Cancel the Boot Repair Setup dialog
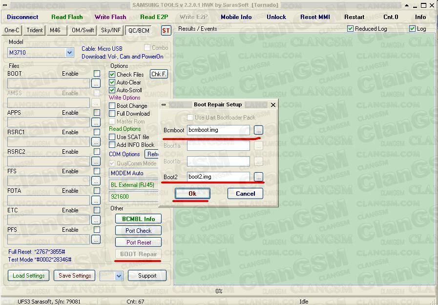The width and height of the screenshot is (438, 305). pos(245,194)
